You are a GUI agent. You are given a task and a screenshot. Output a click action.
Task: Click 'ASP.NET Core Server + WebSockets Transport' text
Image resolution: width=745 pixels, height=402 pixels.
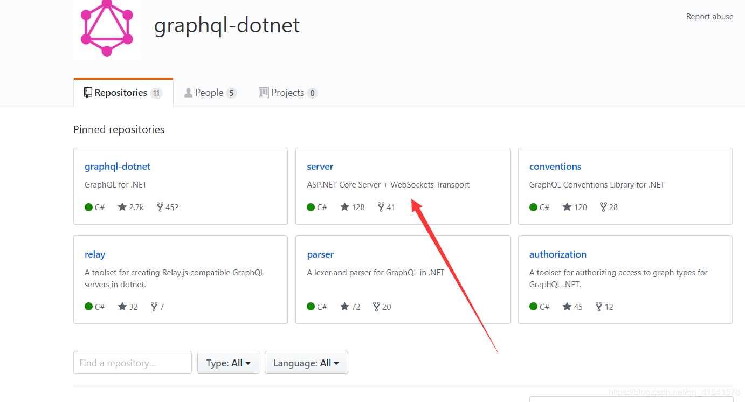[388, 185]
